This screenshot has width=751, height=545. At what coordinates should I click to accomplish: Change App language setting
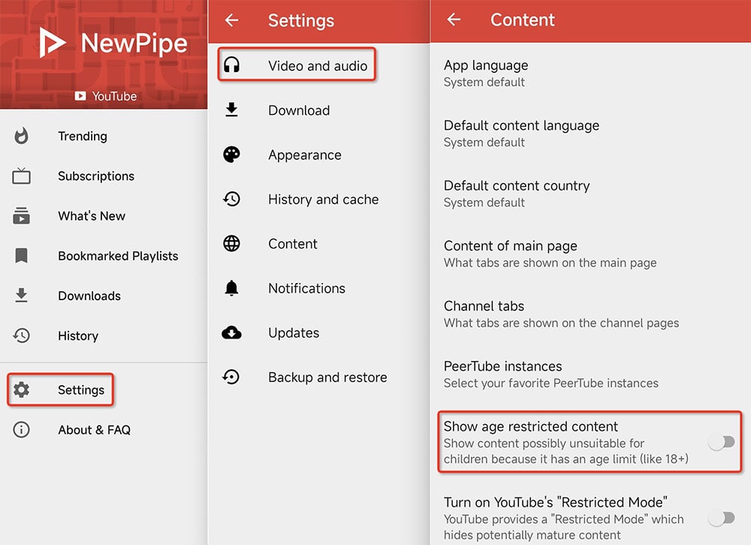click(590, 74)
